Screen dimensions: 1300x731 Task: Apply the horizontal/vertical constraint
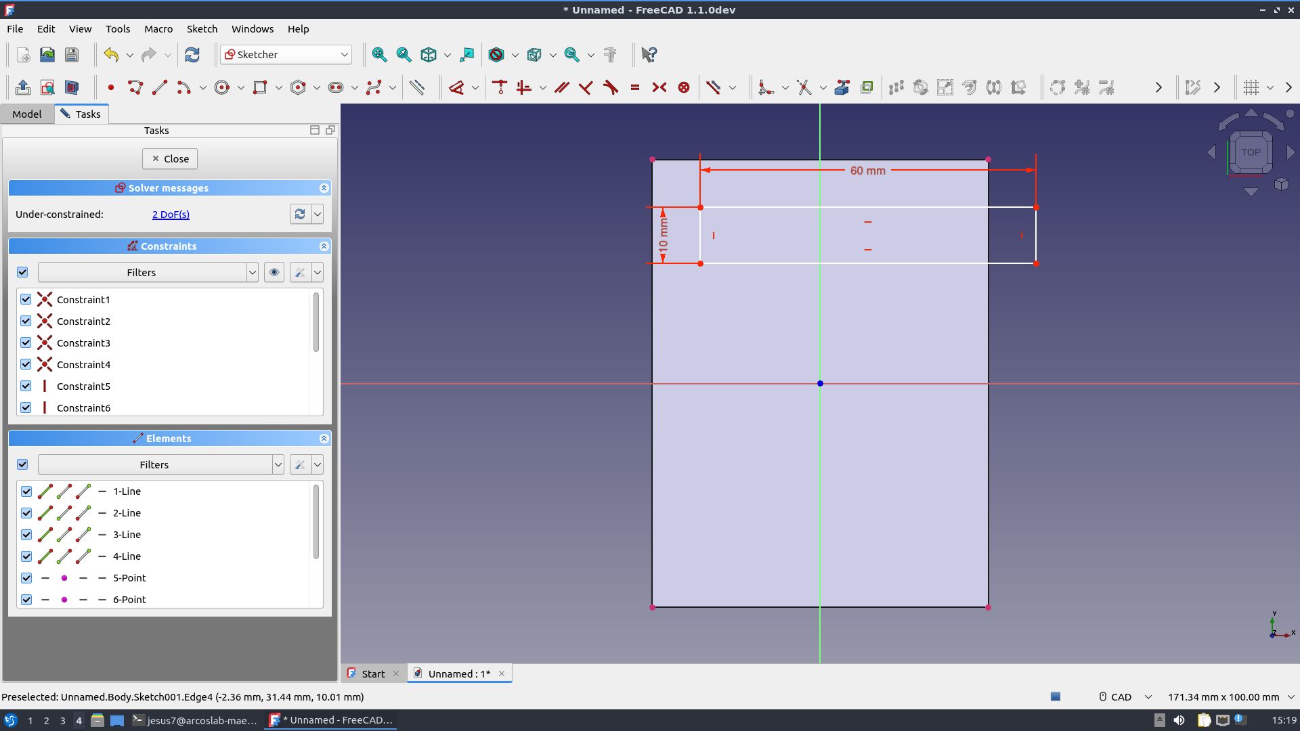[524, 87]
